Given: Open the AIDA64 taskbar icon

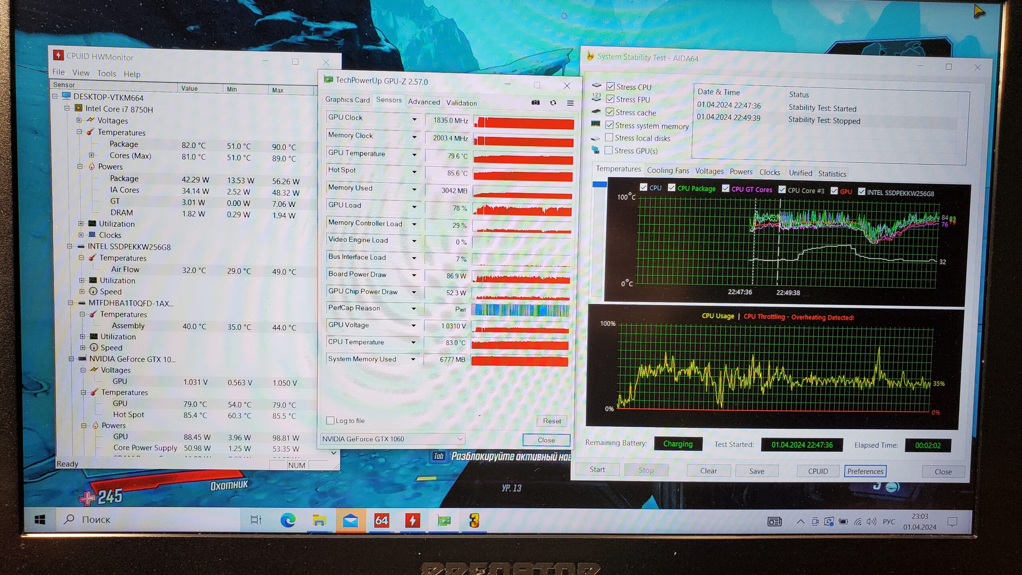Looking at the screenshot, I should coord(381,520).
